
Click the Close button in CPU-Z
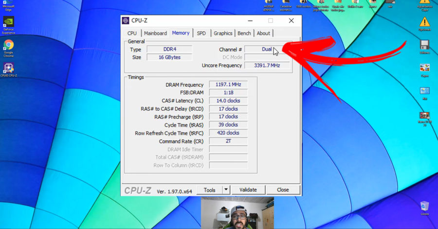(283, 190)
